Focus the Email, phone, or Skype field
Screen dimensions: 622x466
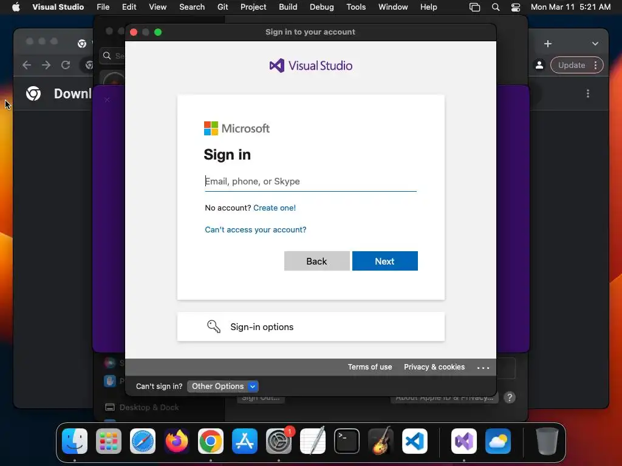click(x=310, y=181)
